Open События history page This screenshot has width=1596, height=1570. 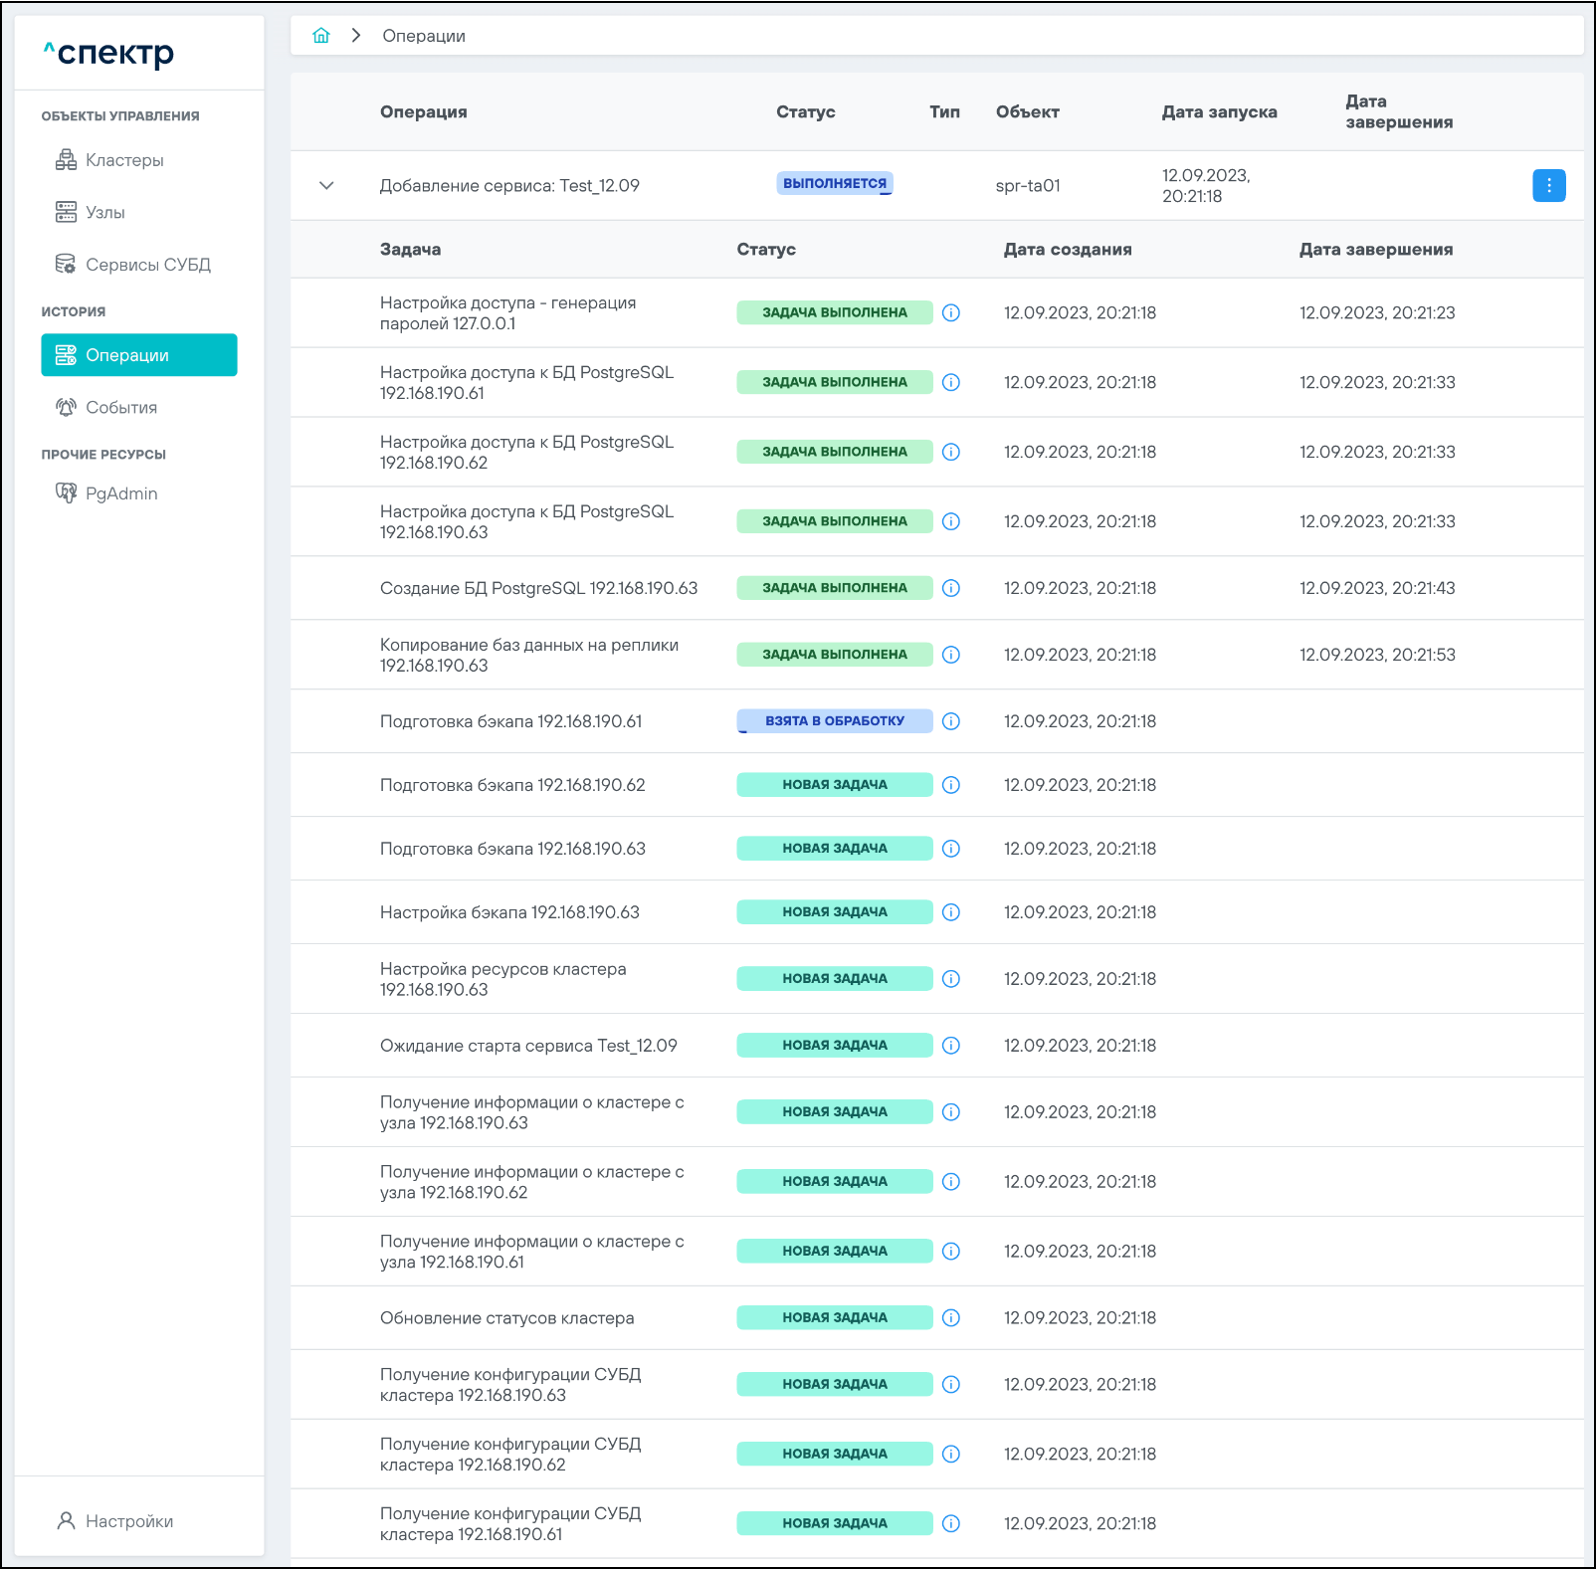120,408
